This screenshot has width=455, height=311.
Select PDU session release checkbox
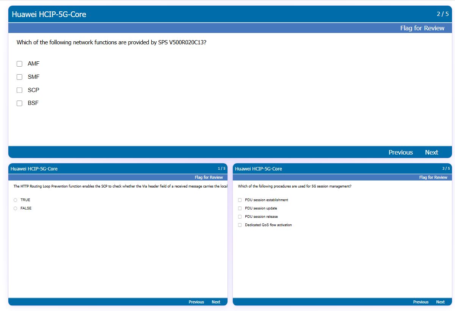(240, 217)
